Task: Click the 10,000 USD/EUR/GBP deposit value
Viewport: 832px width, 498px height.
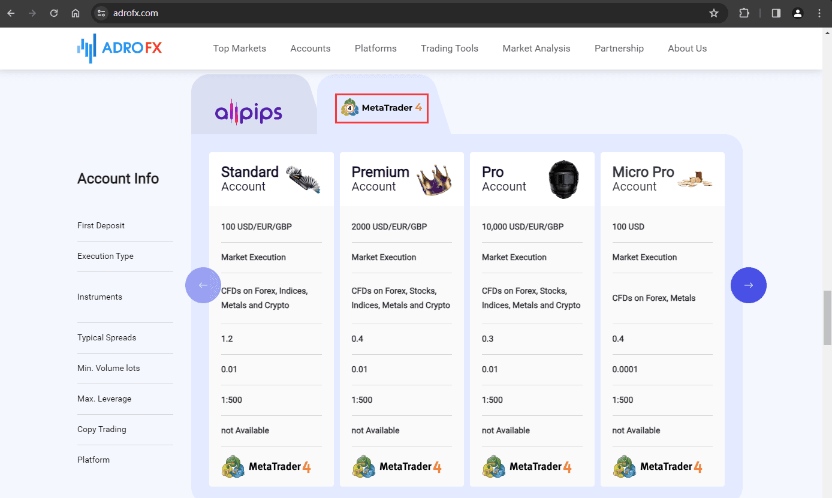Action: [x=523, y=227]
